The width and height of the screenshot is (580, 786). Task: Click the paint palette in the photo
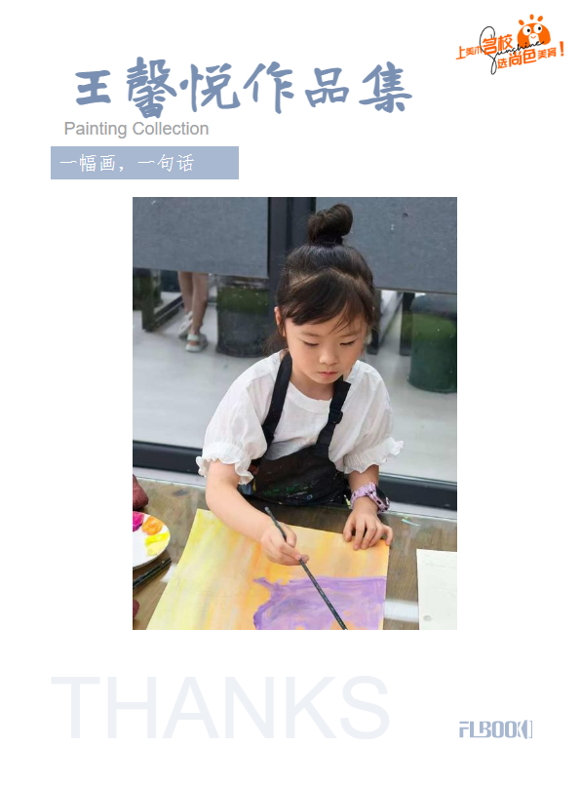(150, 540)
